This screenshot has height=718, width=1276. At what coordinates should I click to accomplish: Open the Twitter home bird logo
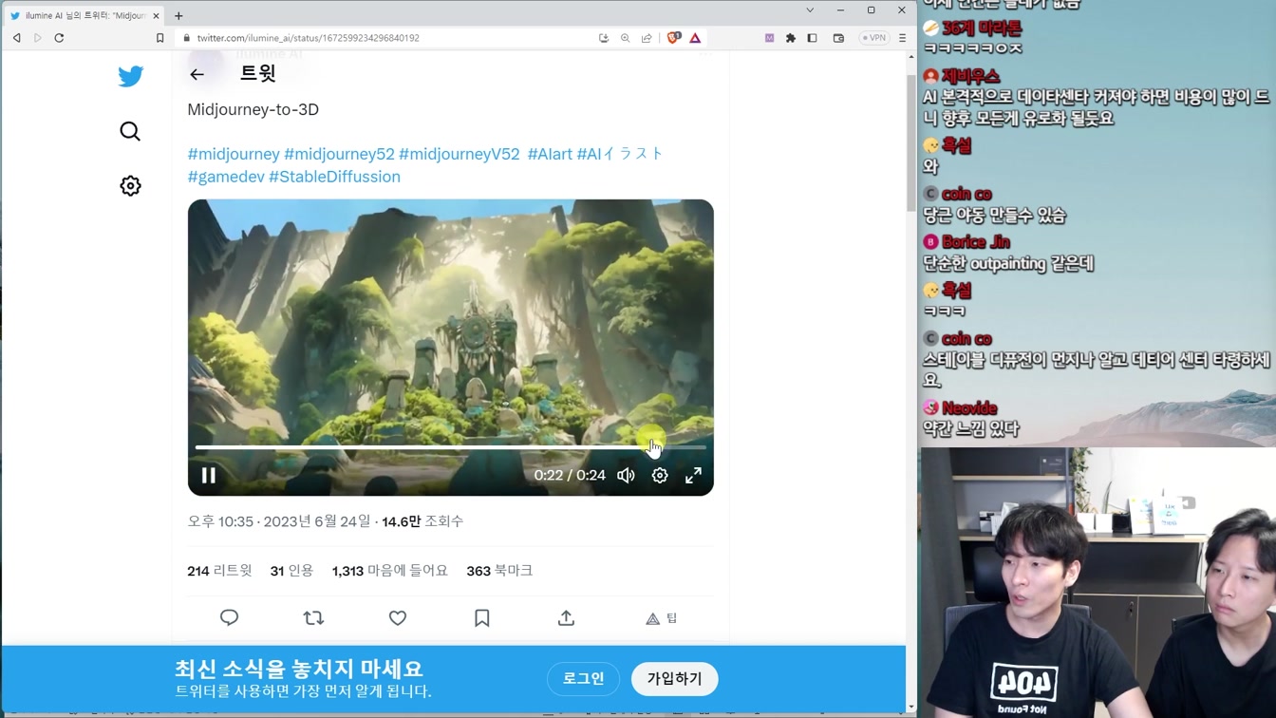coord(131,76)
